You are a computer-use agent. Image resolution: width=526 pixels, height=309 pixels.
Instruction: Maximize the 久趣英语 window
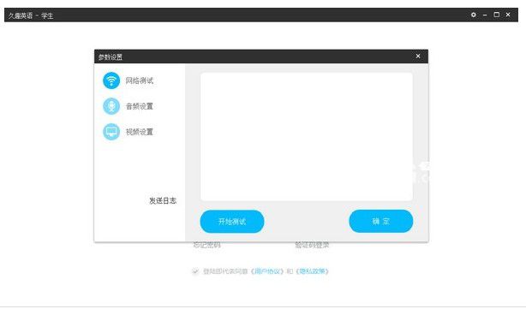point(497,15)
